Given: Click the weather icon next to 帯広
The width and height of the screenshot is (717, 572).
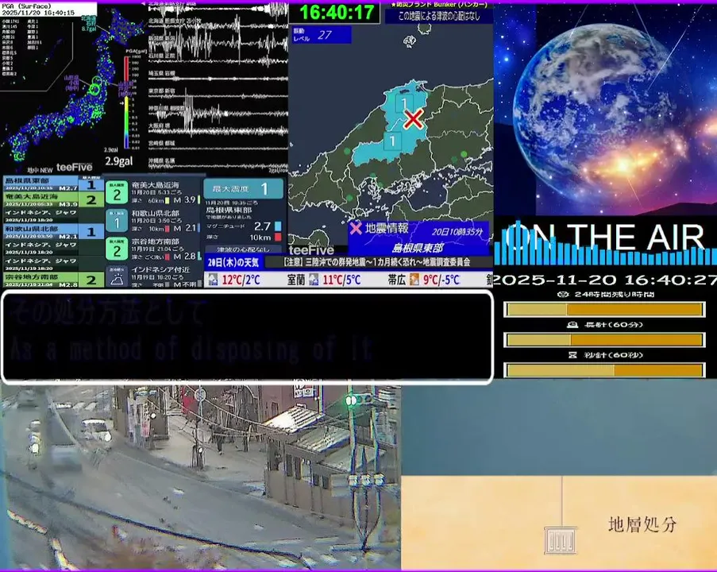Looking at the screenshot, I should click(414, 280).
